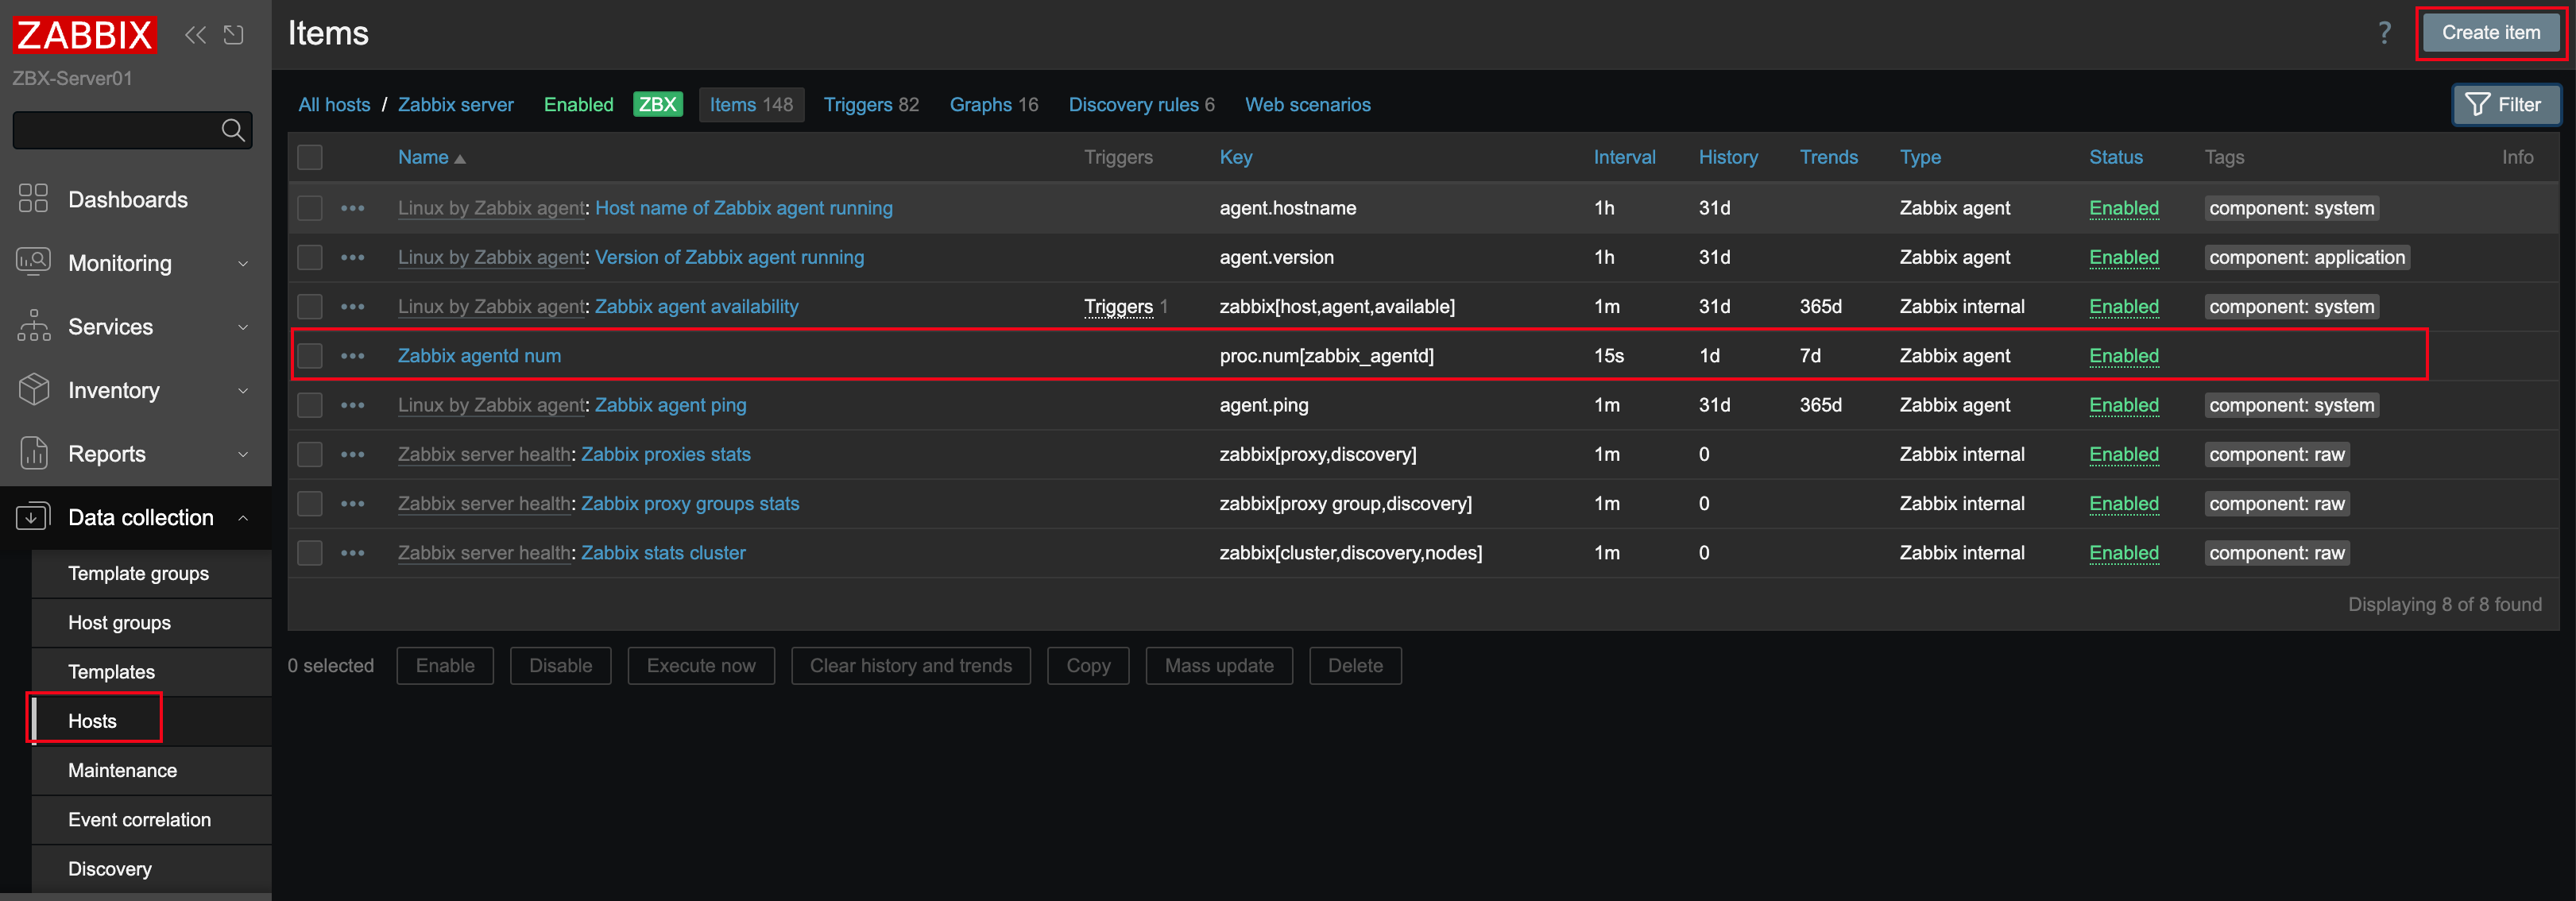Open three-dot menu for Zabbix proxies stats
The height and width of the screenshot is (901, 2576).
352,454
